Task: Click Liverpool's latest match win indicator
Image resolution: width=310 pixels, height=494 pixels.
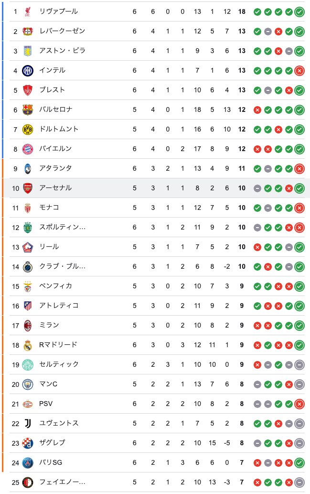Action: pyautogui.click(x=299, y=12)
